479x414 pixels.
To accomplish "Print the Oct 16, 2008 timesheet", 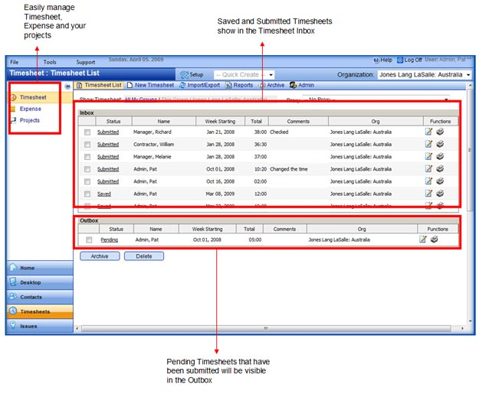I will tap(440, 181).
